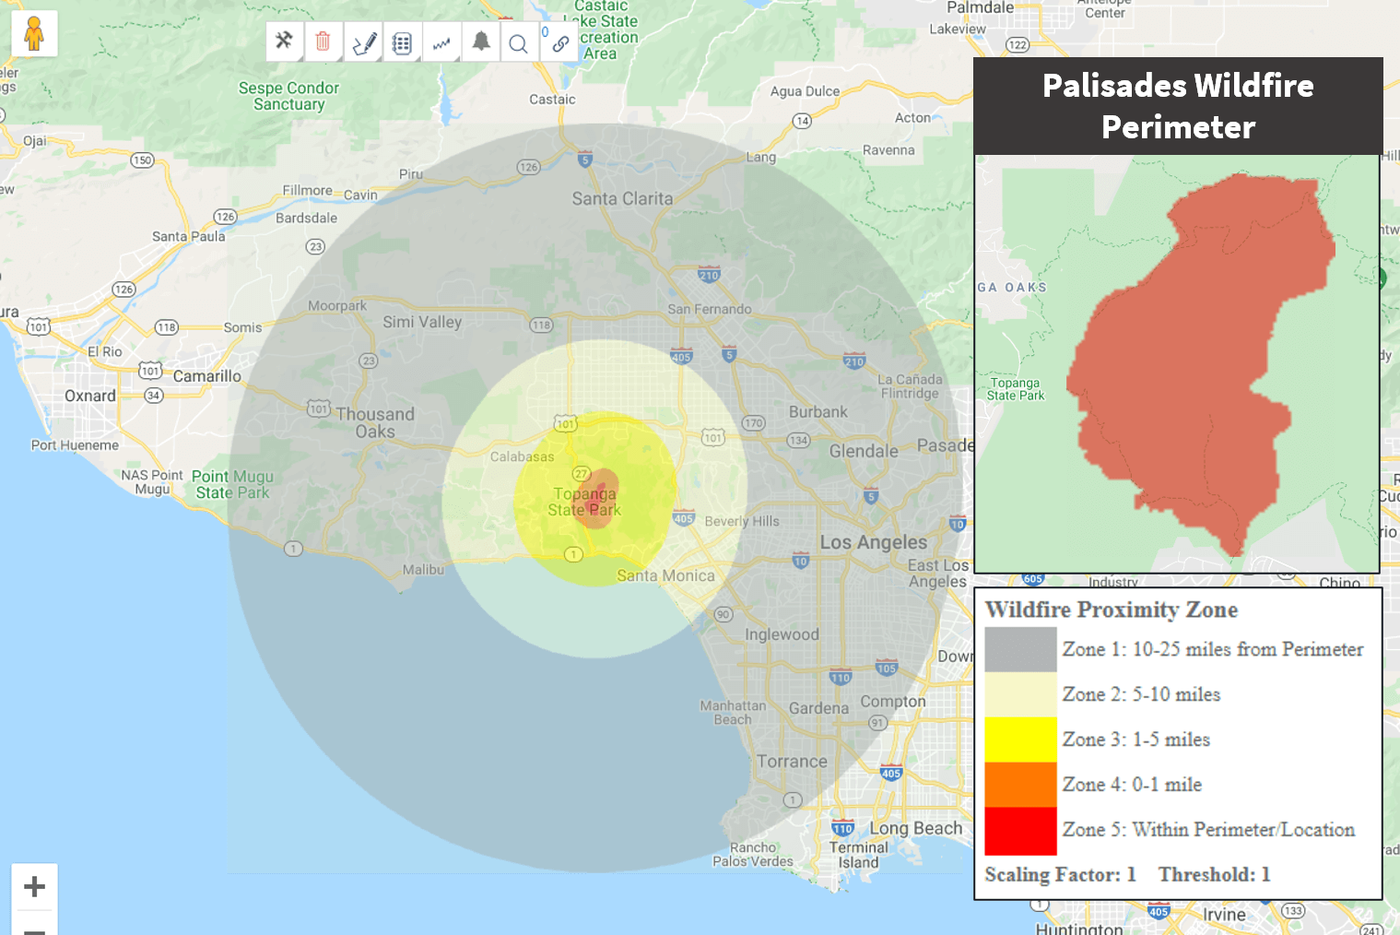Click the Gardena map label
This screenshot has height=935, width=1400.
pyautogui.click(x=818, y=708)
